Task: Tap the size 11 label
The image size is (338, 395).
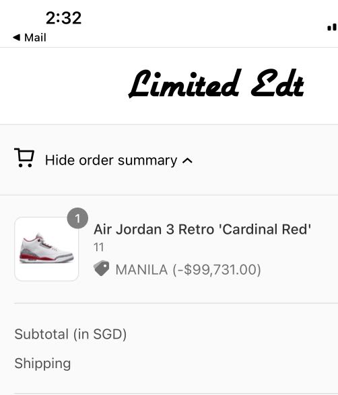Action: [99, 247]
